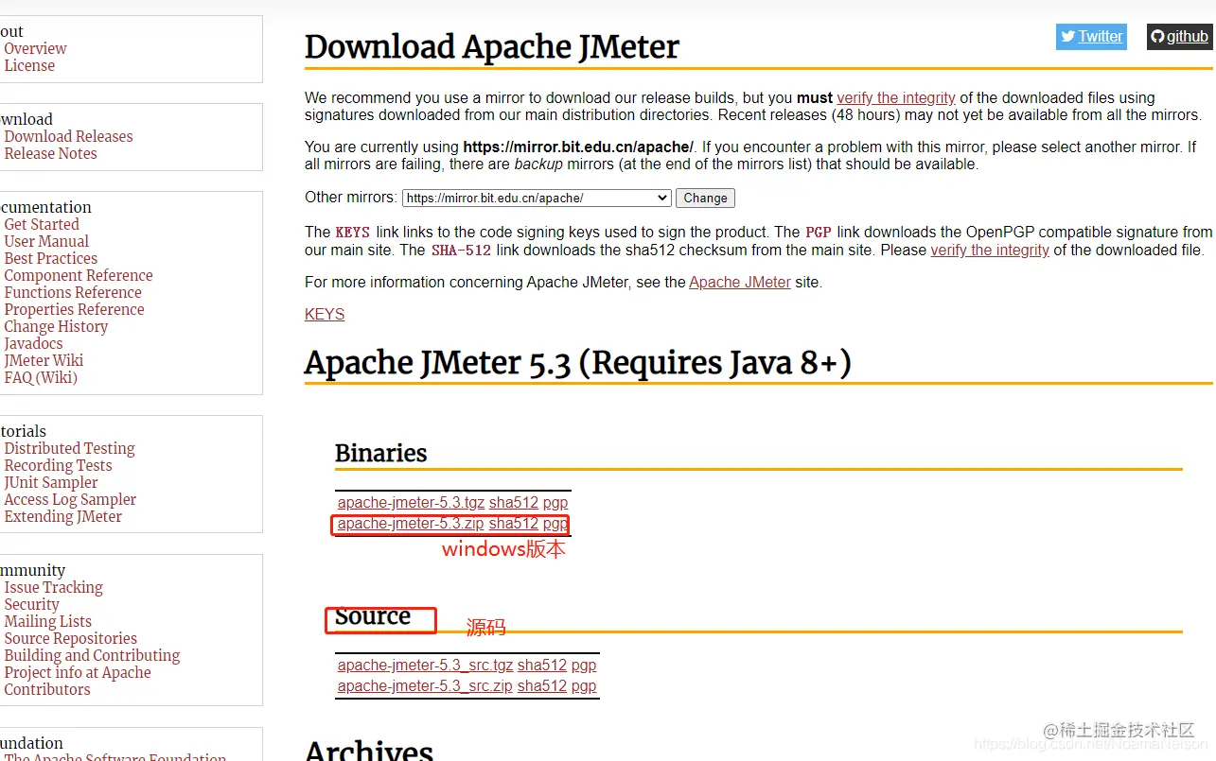Open Project info at Apache

78,672
